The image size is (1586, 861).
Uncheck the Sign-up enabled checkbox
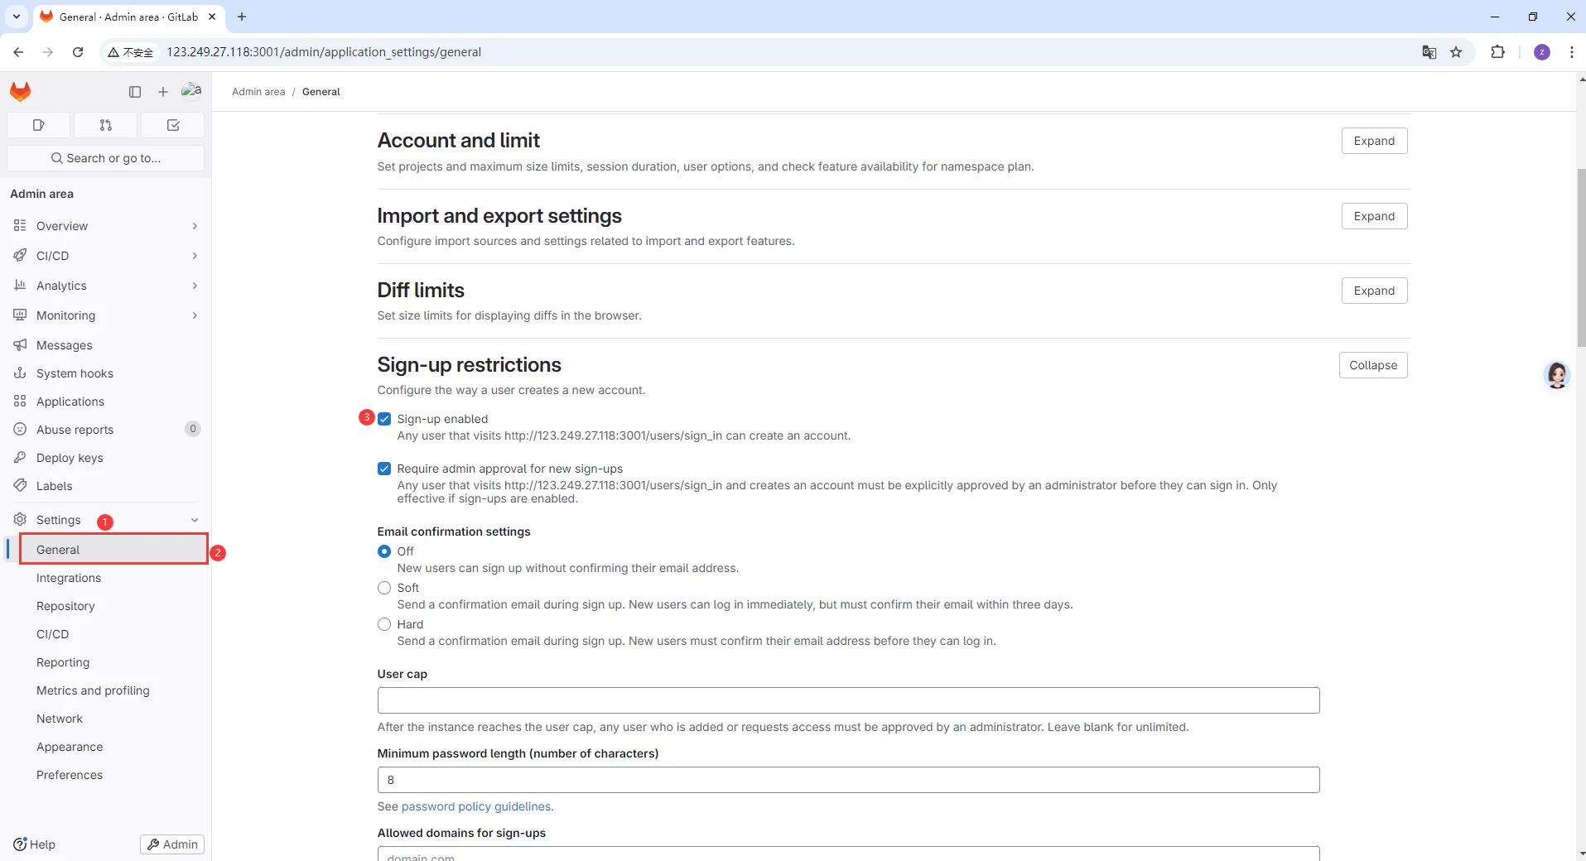(384, 419)
